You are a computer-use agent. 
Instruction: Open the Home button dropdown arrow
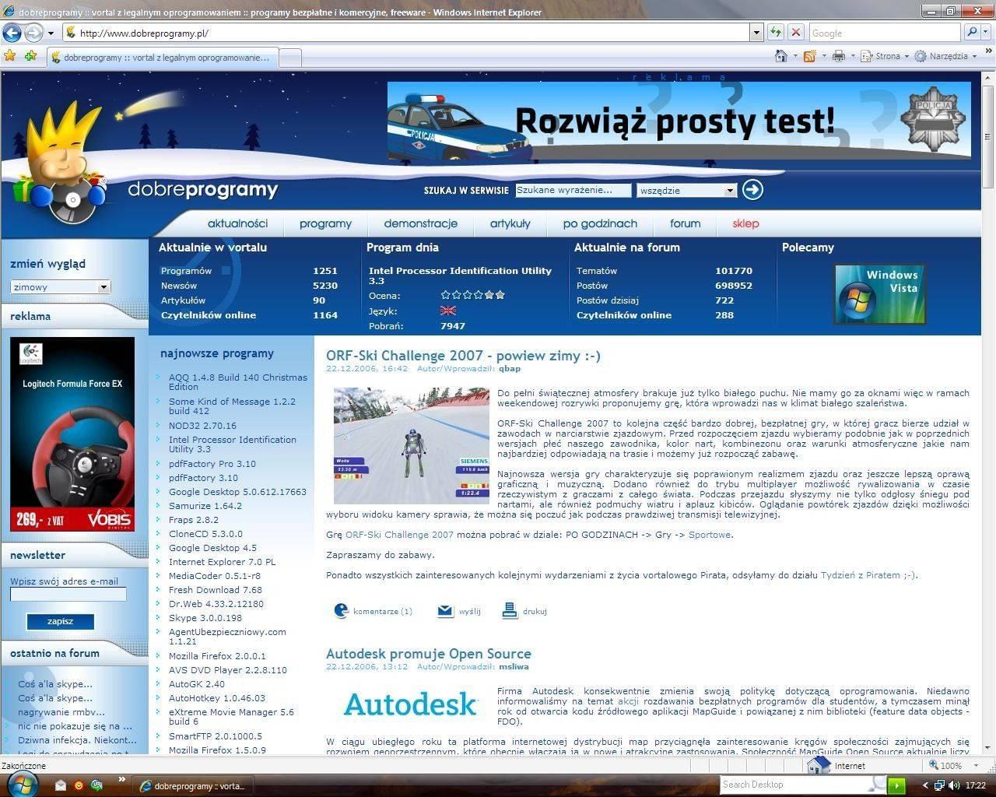click(x=795, y=56)
